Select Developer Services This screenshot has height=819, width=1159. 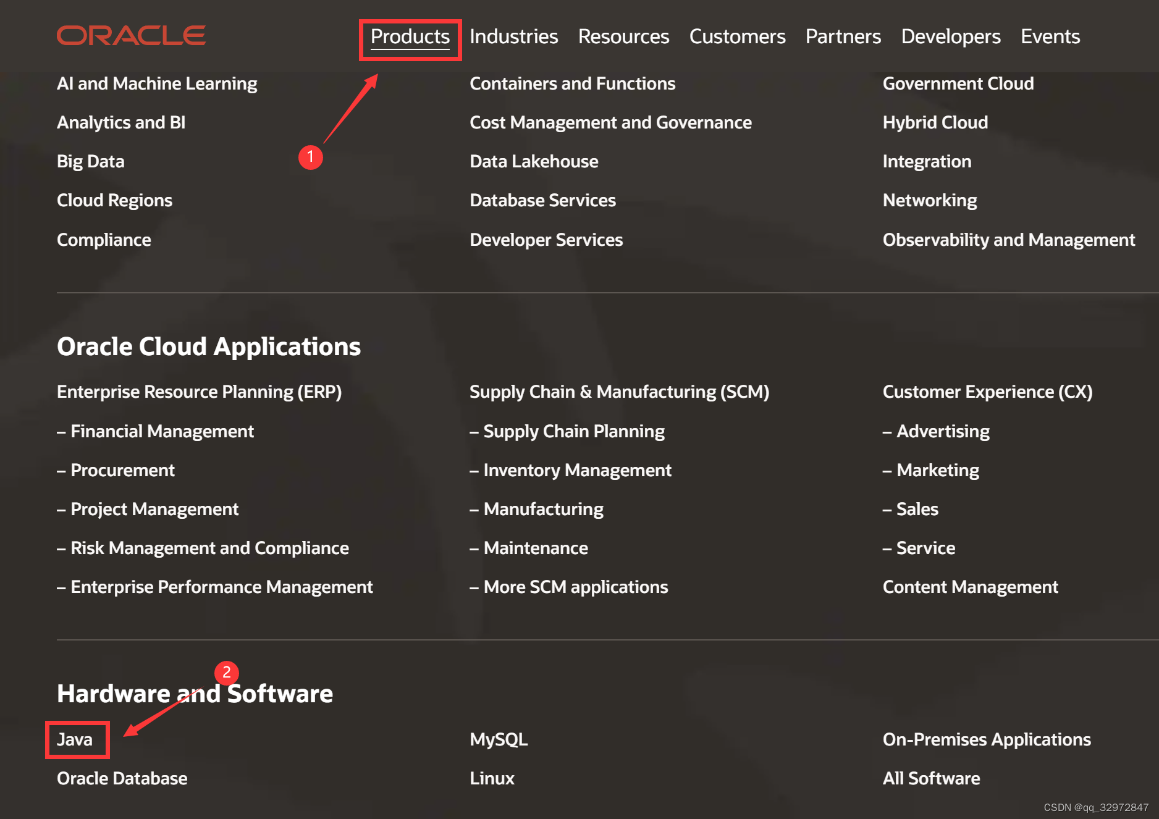[x=546, y=240]
